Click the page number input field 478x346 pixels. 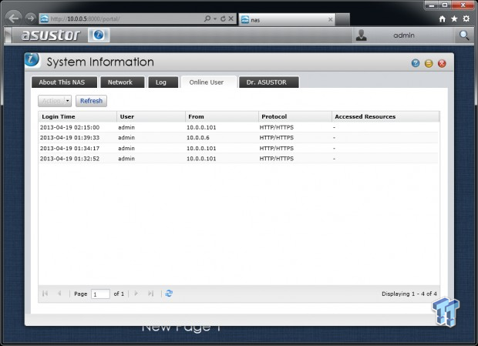(100, 294)
